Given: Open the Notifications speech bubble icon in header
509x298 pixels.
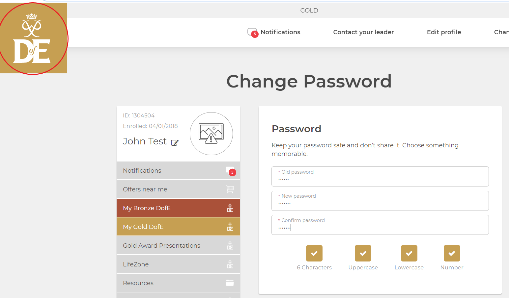Looking at the screenshot, I should pyautogui.click(x=252, y=33).
